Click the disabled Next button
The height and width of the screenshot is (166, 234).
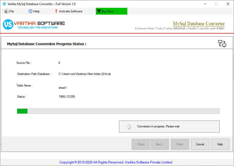(160, 144)
